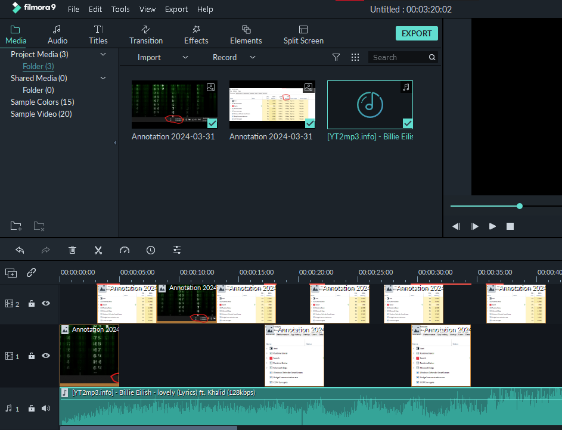Toggle lock on audio track 1
The image size is (562, 430).
32,408
